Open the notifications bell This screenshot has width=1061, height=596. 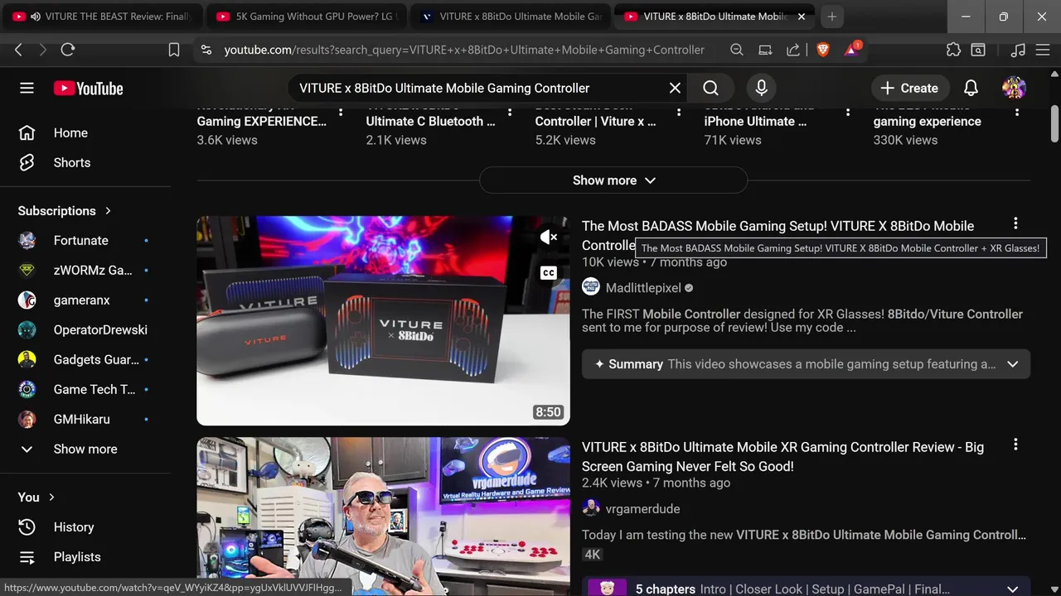(x=971, y=88)
